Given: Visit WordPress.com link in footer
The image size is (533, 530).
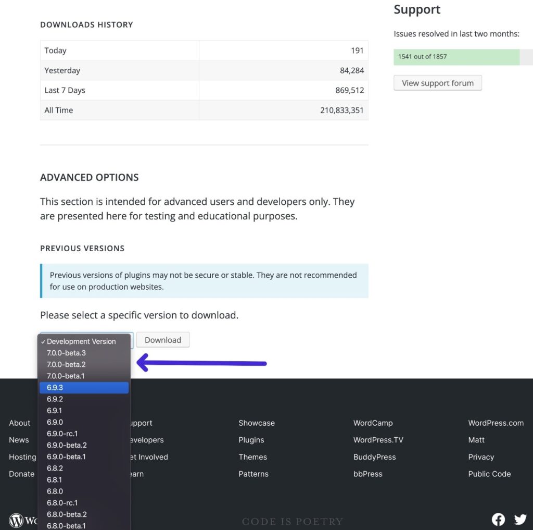Looking at the screenshot, I should [x=496, y=423].
